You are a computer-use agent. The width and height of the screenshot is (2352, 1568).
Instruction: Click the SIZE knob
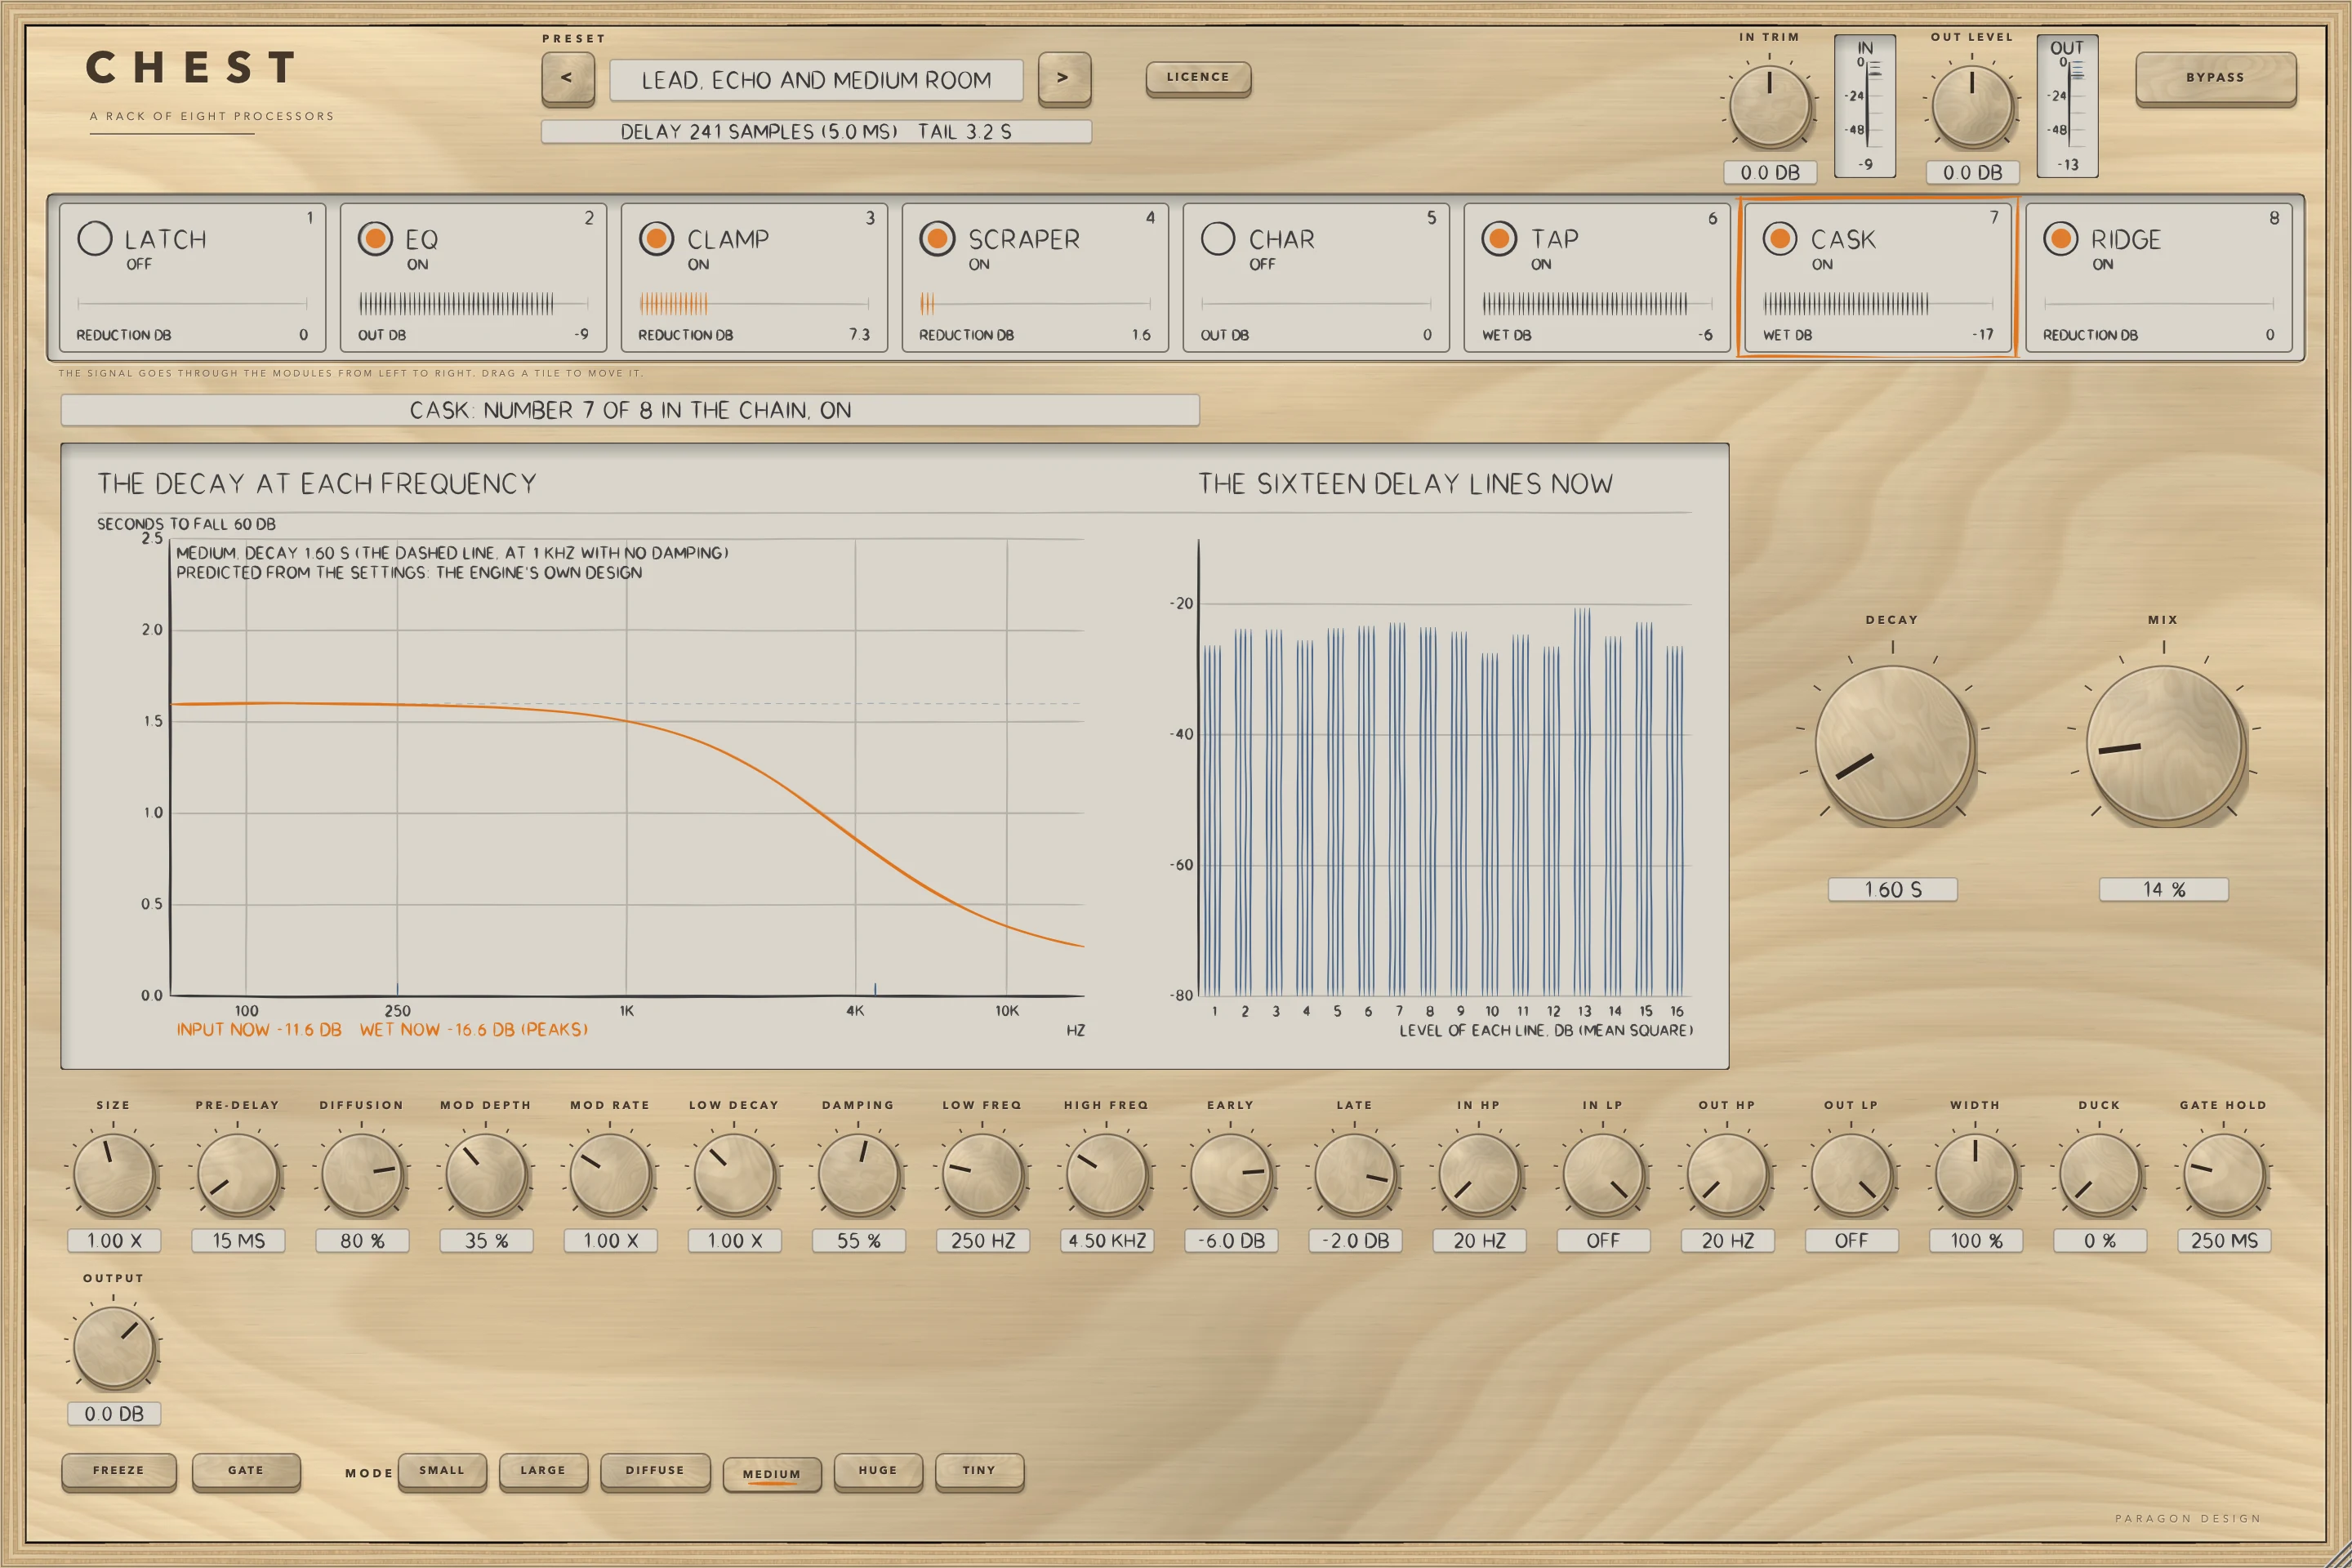(114, 1174)
